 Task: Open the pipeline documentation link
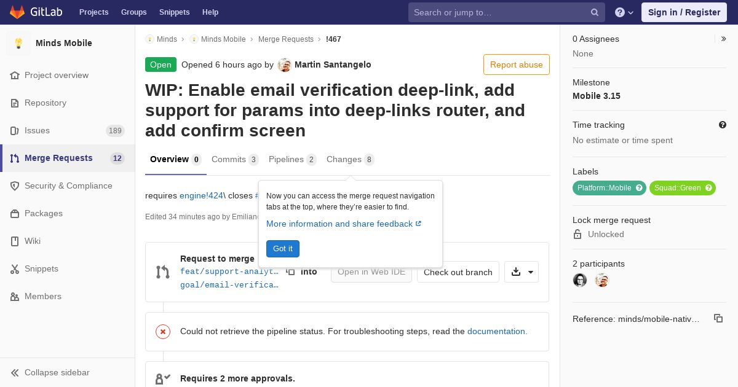click(x=497, y=331)
